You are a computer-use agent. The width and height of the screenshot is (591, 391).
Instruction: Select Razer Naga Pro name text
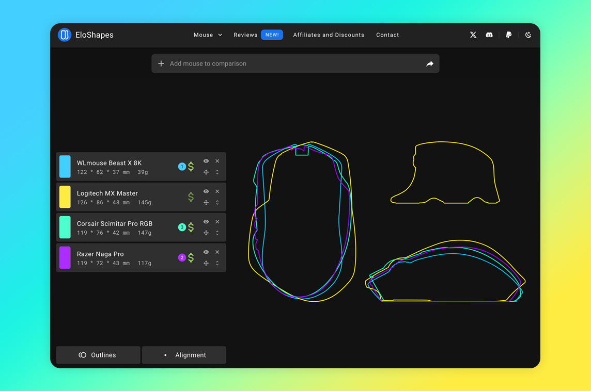tap(100, 254)
